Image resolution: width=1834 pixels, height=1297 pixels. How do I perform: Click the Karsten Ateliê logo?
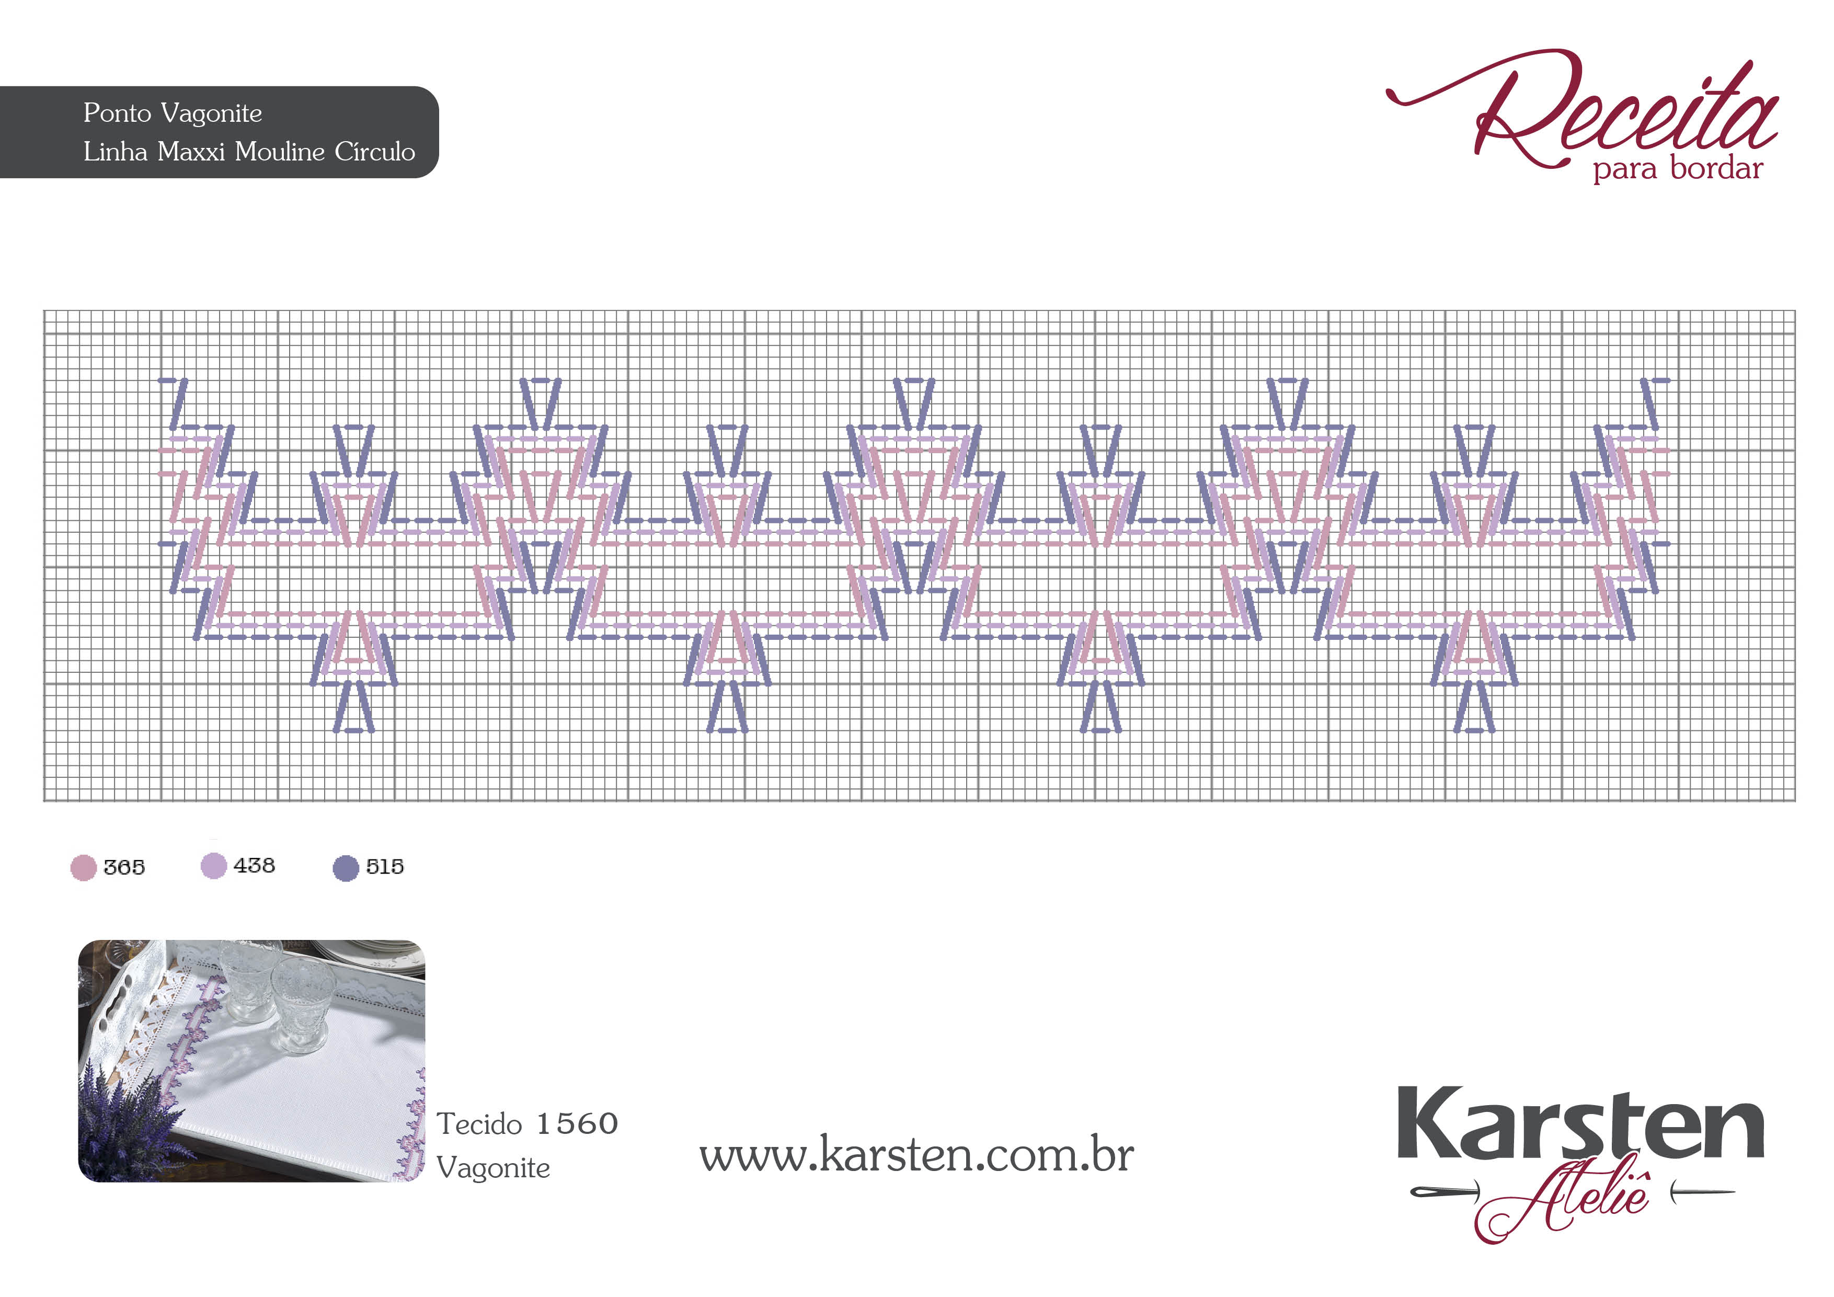pos(1580,1164)
